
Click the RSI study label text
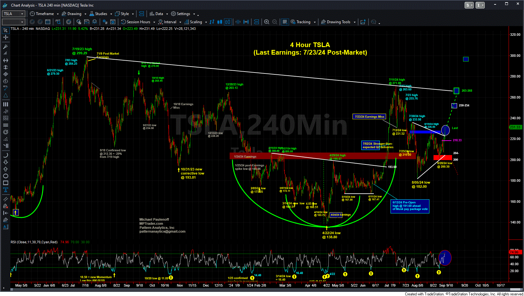coord(34,242)
